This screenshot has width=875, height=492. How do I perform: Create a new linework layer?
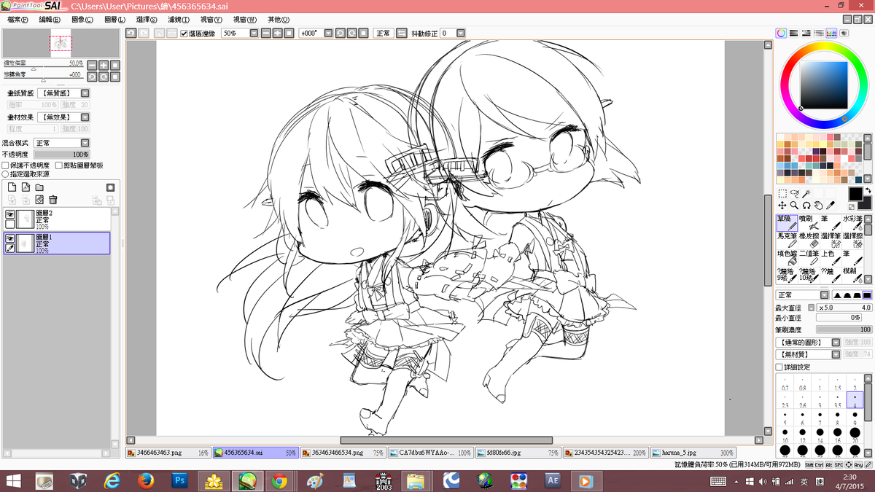click(26, 188)
